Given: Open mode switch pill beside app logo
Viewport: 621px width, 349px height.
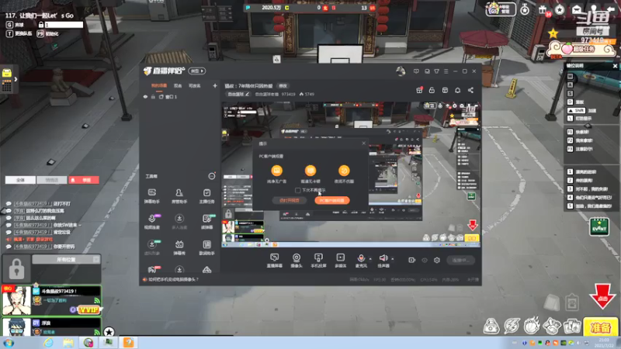Looking at the screenshot, I should pyautogui.click(x=197, y=71).
